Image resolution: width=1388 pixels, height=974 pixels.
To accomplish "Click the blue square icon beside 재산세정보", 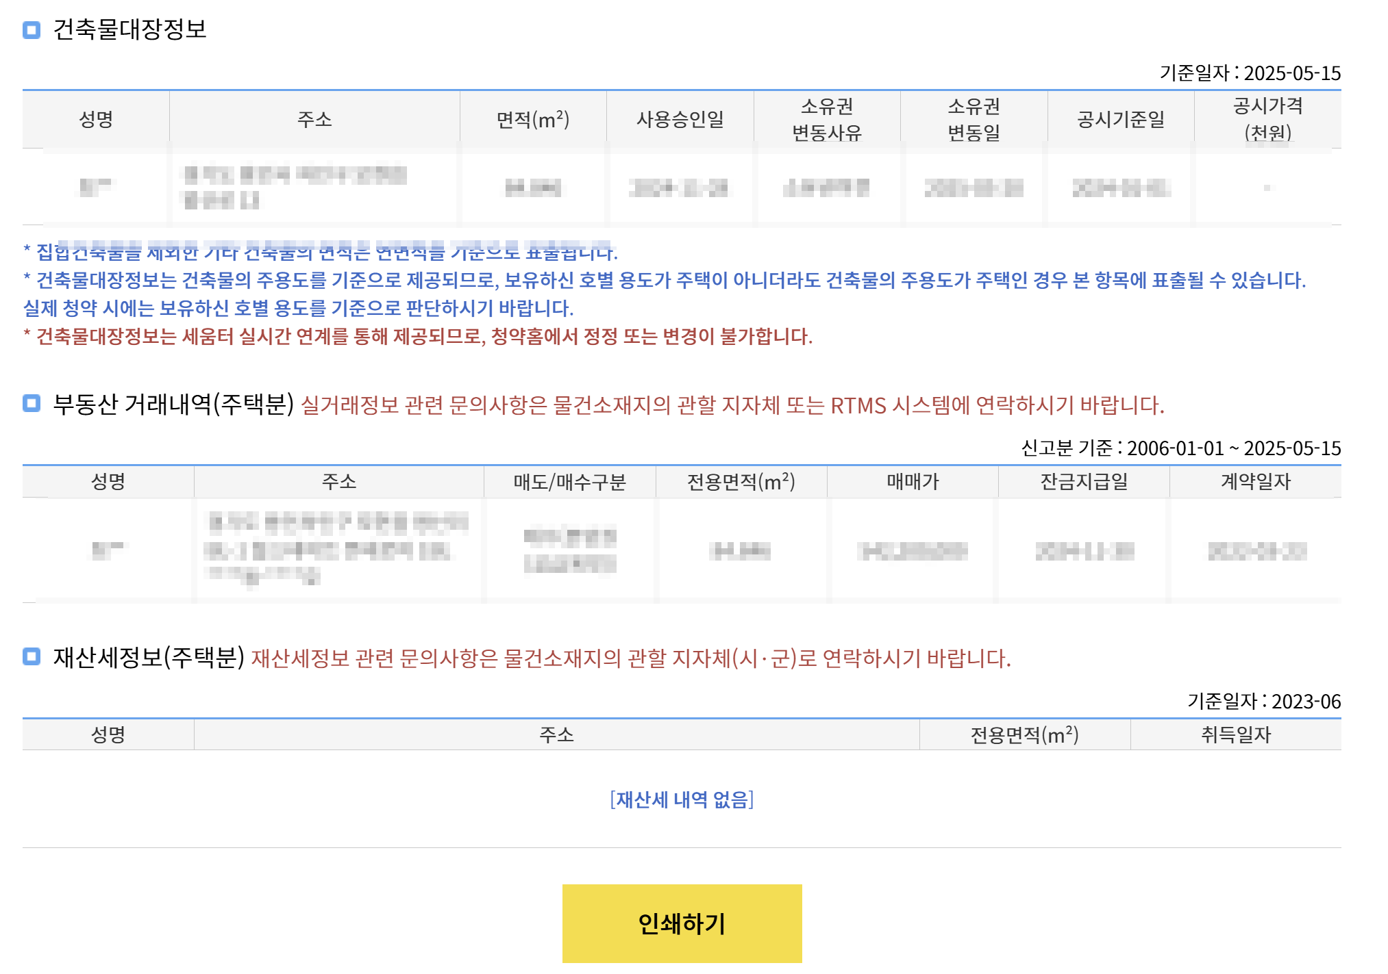I will [x=32, y=657].
